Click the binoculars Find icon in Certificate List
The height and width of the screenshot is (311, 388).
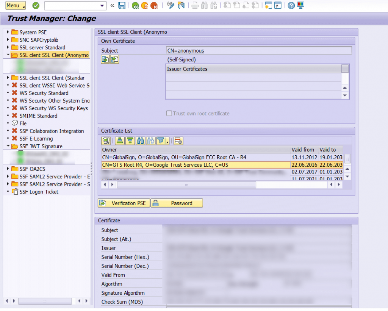click(140, 141)
